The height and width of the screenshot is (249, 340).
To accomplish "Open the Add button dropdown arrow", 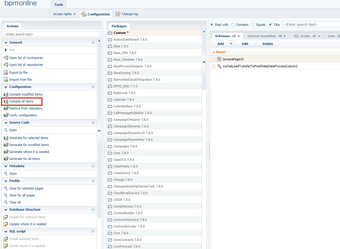I will pos(231,44).
